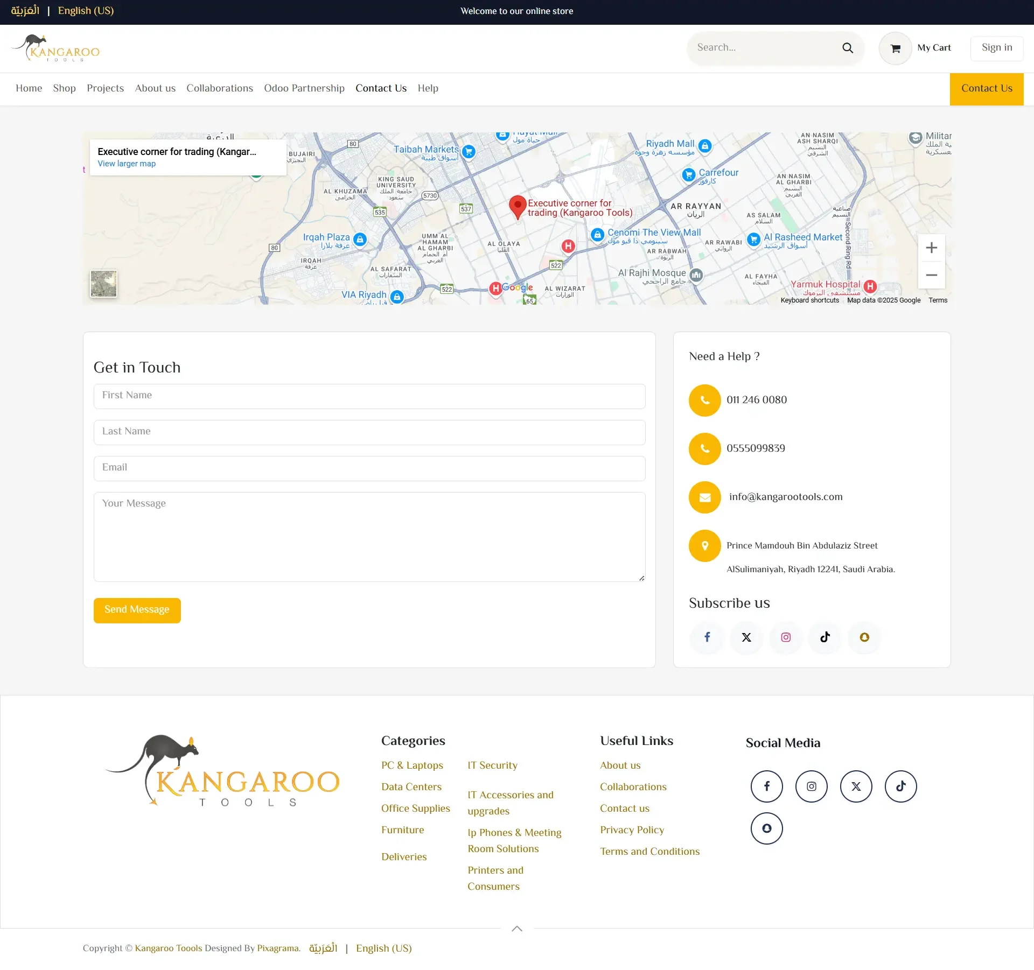Open Snapchat icon in footer Social Media
This screenshot has height=970, width=1034.
pyautogui.click(x=766, y=828)
